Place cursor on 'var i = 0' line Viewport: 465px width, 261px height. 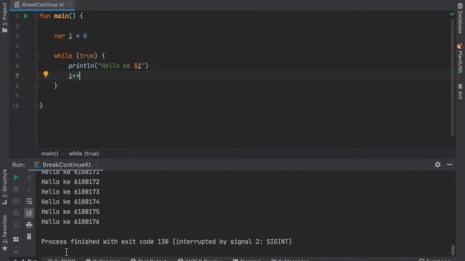(70, 36)
